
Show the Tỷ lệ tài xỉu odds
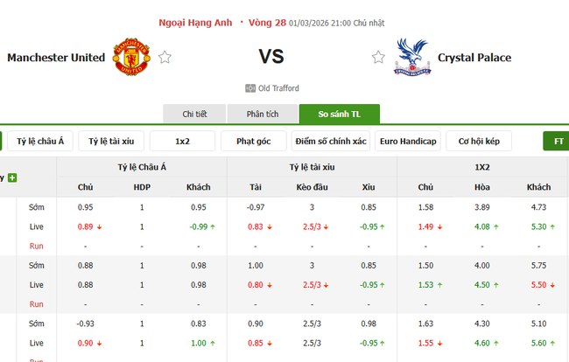(x=110, y=142)
